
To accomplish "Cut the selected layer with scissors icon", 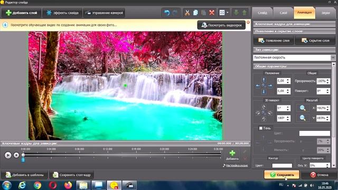I will point(187,13).
